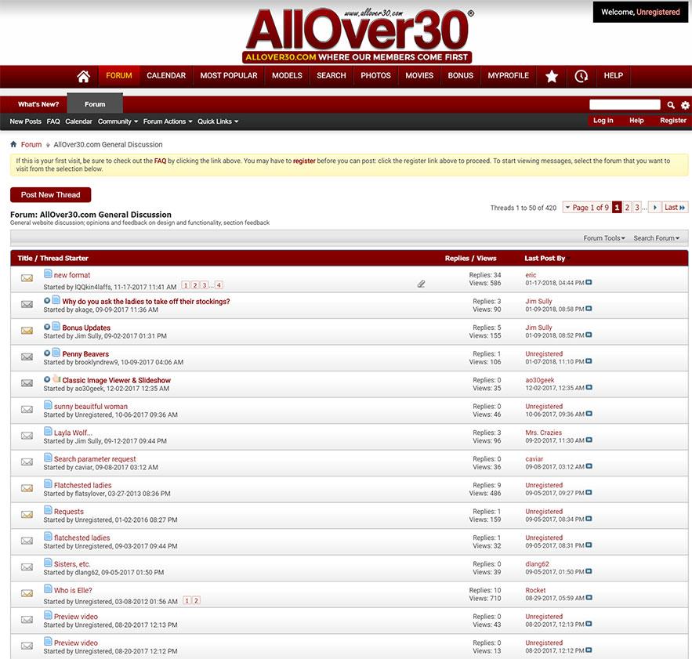Open advanced search via the gear icon
Screen dimensions: 692x659
pos(685,105)
